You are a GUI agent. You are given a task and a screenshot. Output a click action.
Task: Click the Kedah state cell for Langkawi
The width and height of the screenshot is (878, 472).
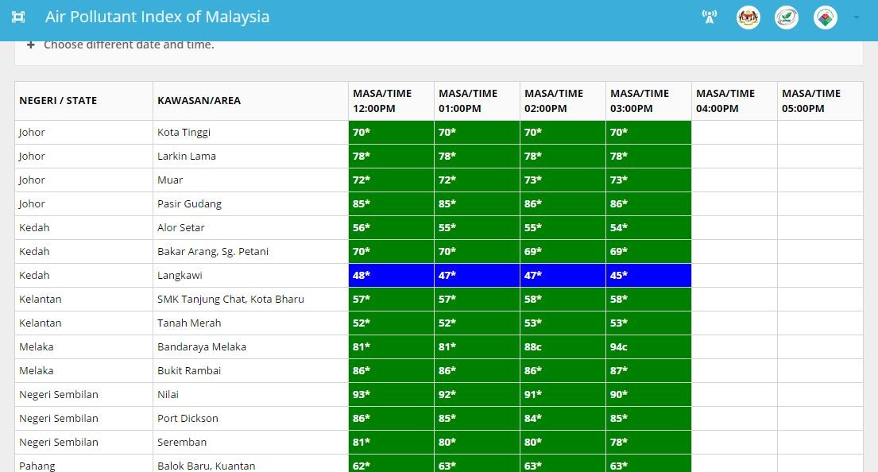coord(83,276)
